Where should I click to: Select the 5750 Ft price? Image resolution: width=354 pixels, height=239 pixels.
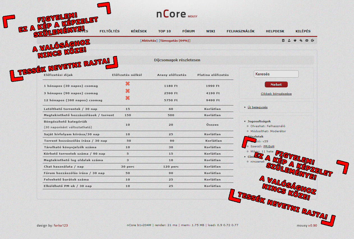[x=171, y=100]
